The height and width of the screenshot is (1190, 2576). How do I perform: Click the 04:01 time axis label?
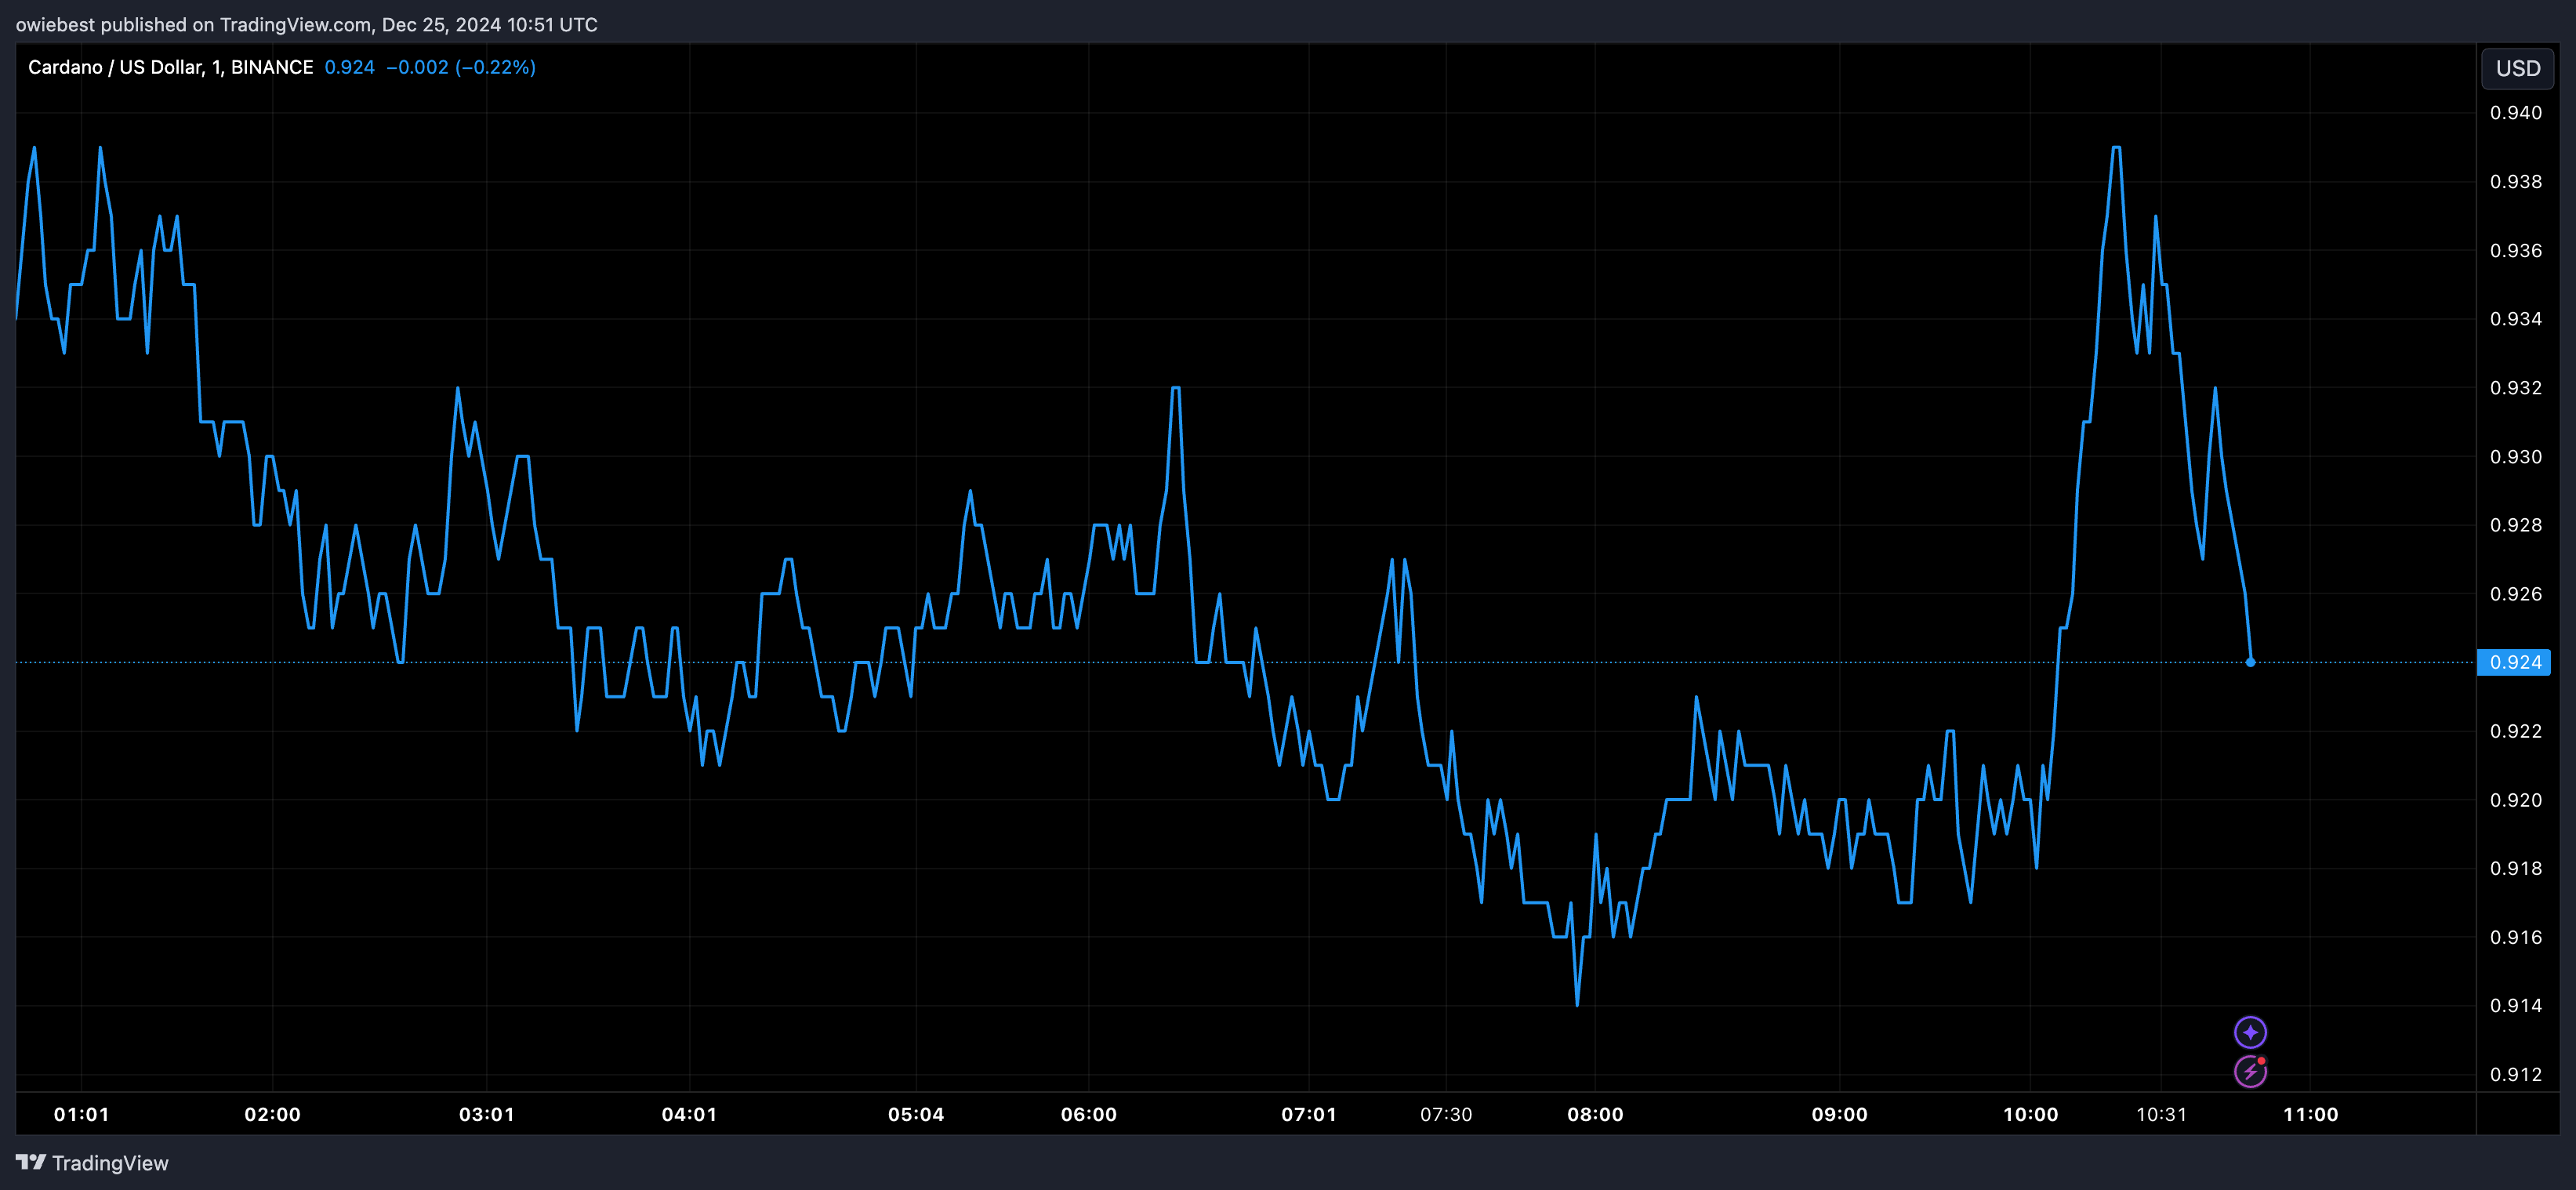tap(689, 1114)
